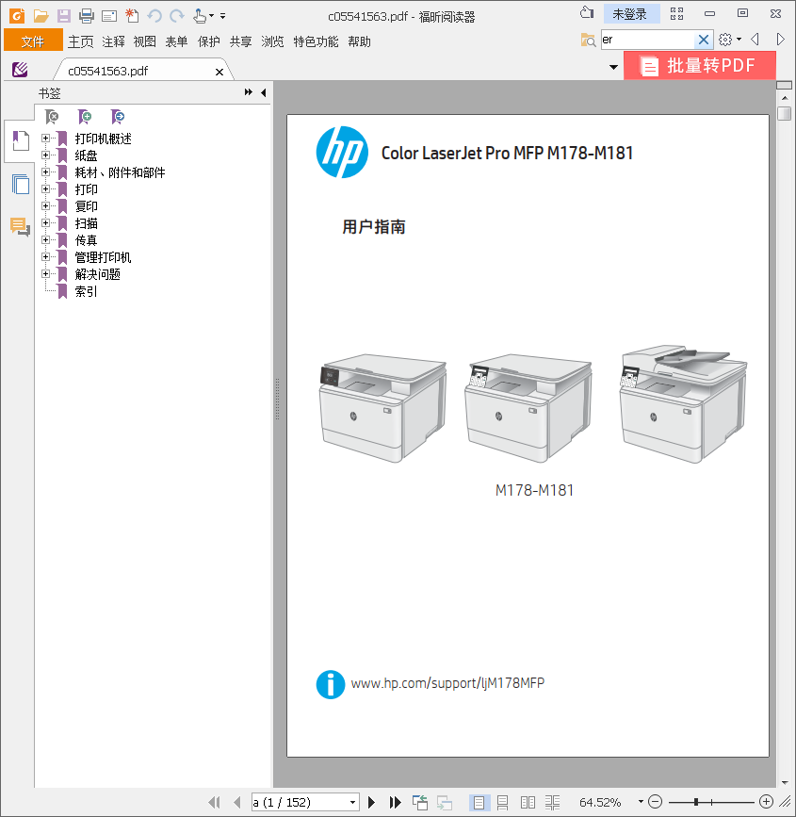Expand the 打印机概述 bookmark
The height and width of the screenshot is (817, 796).
[46, 139]
